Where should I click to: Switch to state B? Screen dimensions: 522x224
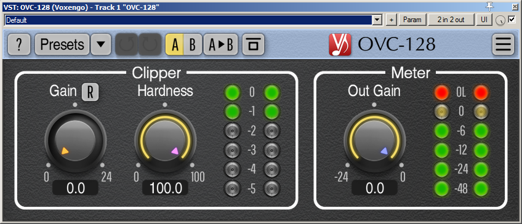[193, 44]
